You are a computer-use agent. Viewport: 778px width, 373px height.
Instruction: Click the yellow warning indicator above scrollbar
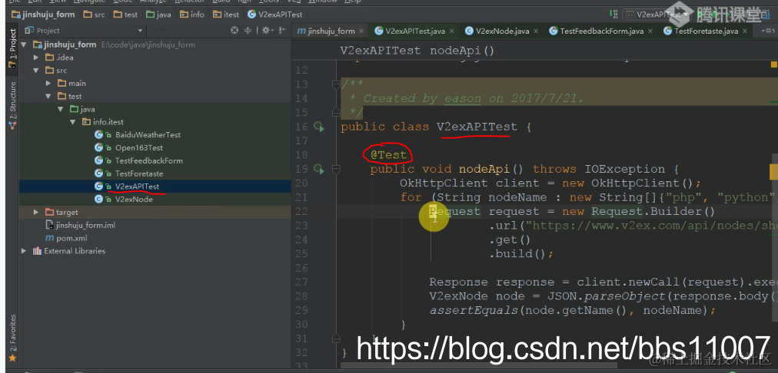point(773,64)
